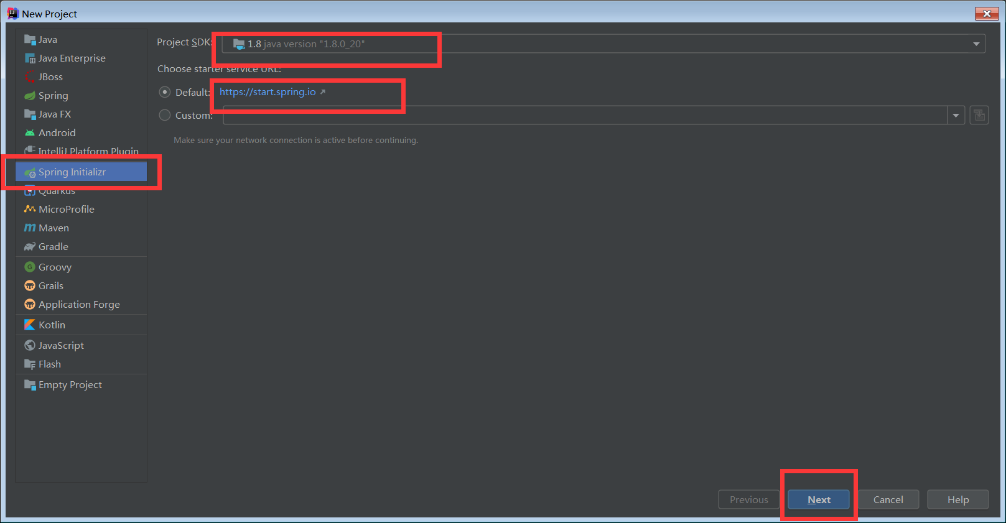Click the Java FX folder icon
This screenshot has height=523, width=1006.
click(x=30, y=114)
